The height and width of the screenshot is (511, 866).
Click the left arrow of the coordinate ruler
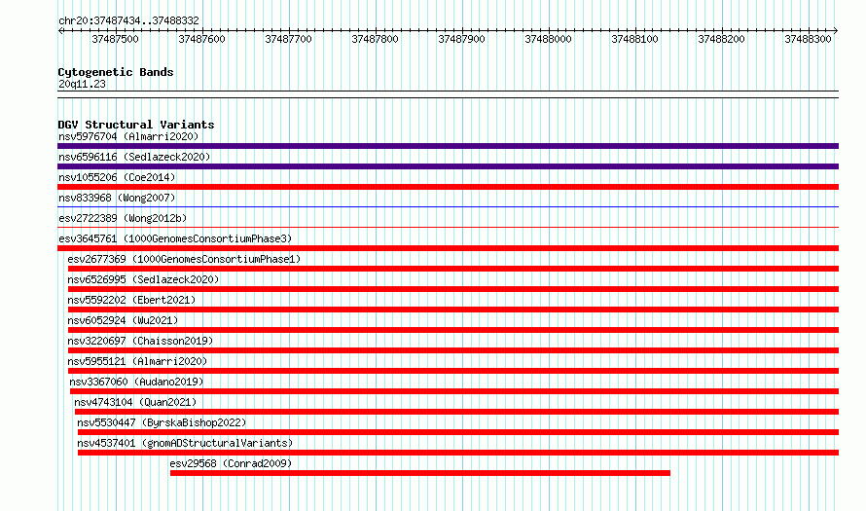pos(60,31)
